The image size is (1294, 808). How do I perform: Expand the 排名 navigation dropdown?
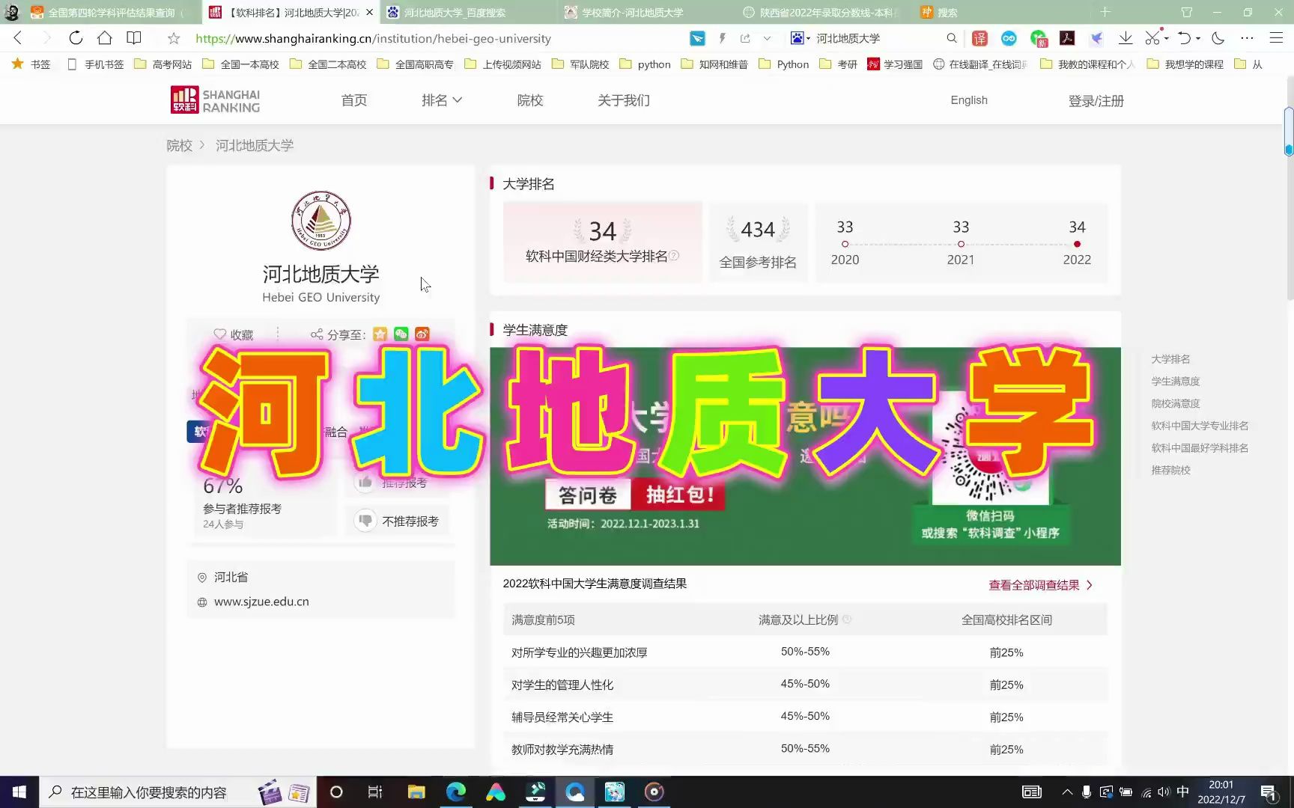tap(442, 100)
